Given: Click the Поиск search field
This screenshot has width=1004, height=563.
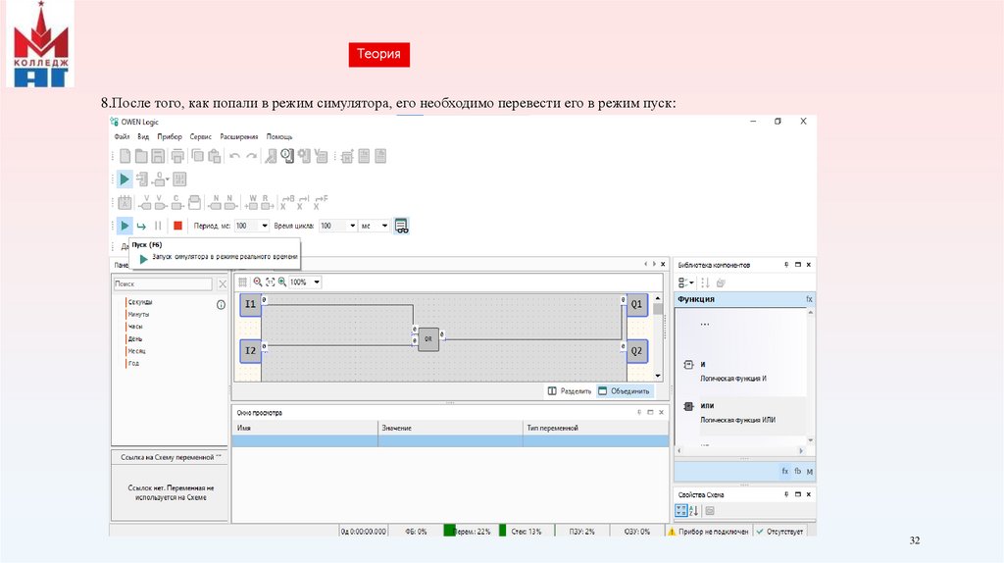Looking at the screenshot, I should click(x=164, y=283).
